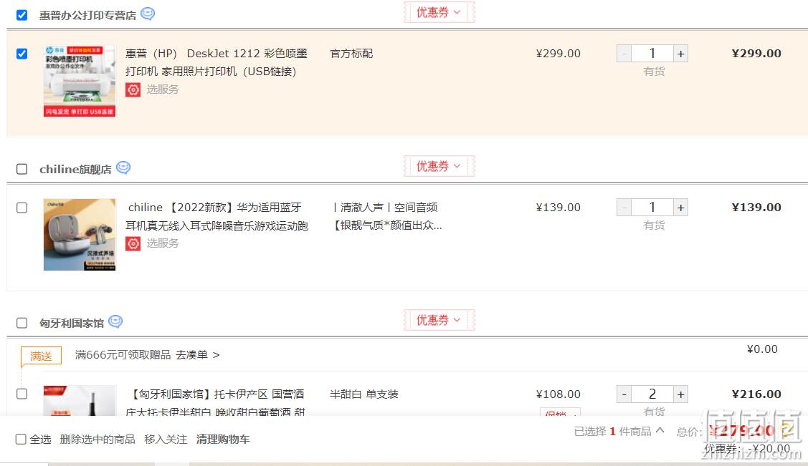Open chat icon next to 惠普办公打印专营店
The width and height of the screenshot is (808, 466).
[x=148, y=14]
